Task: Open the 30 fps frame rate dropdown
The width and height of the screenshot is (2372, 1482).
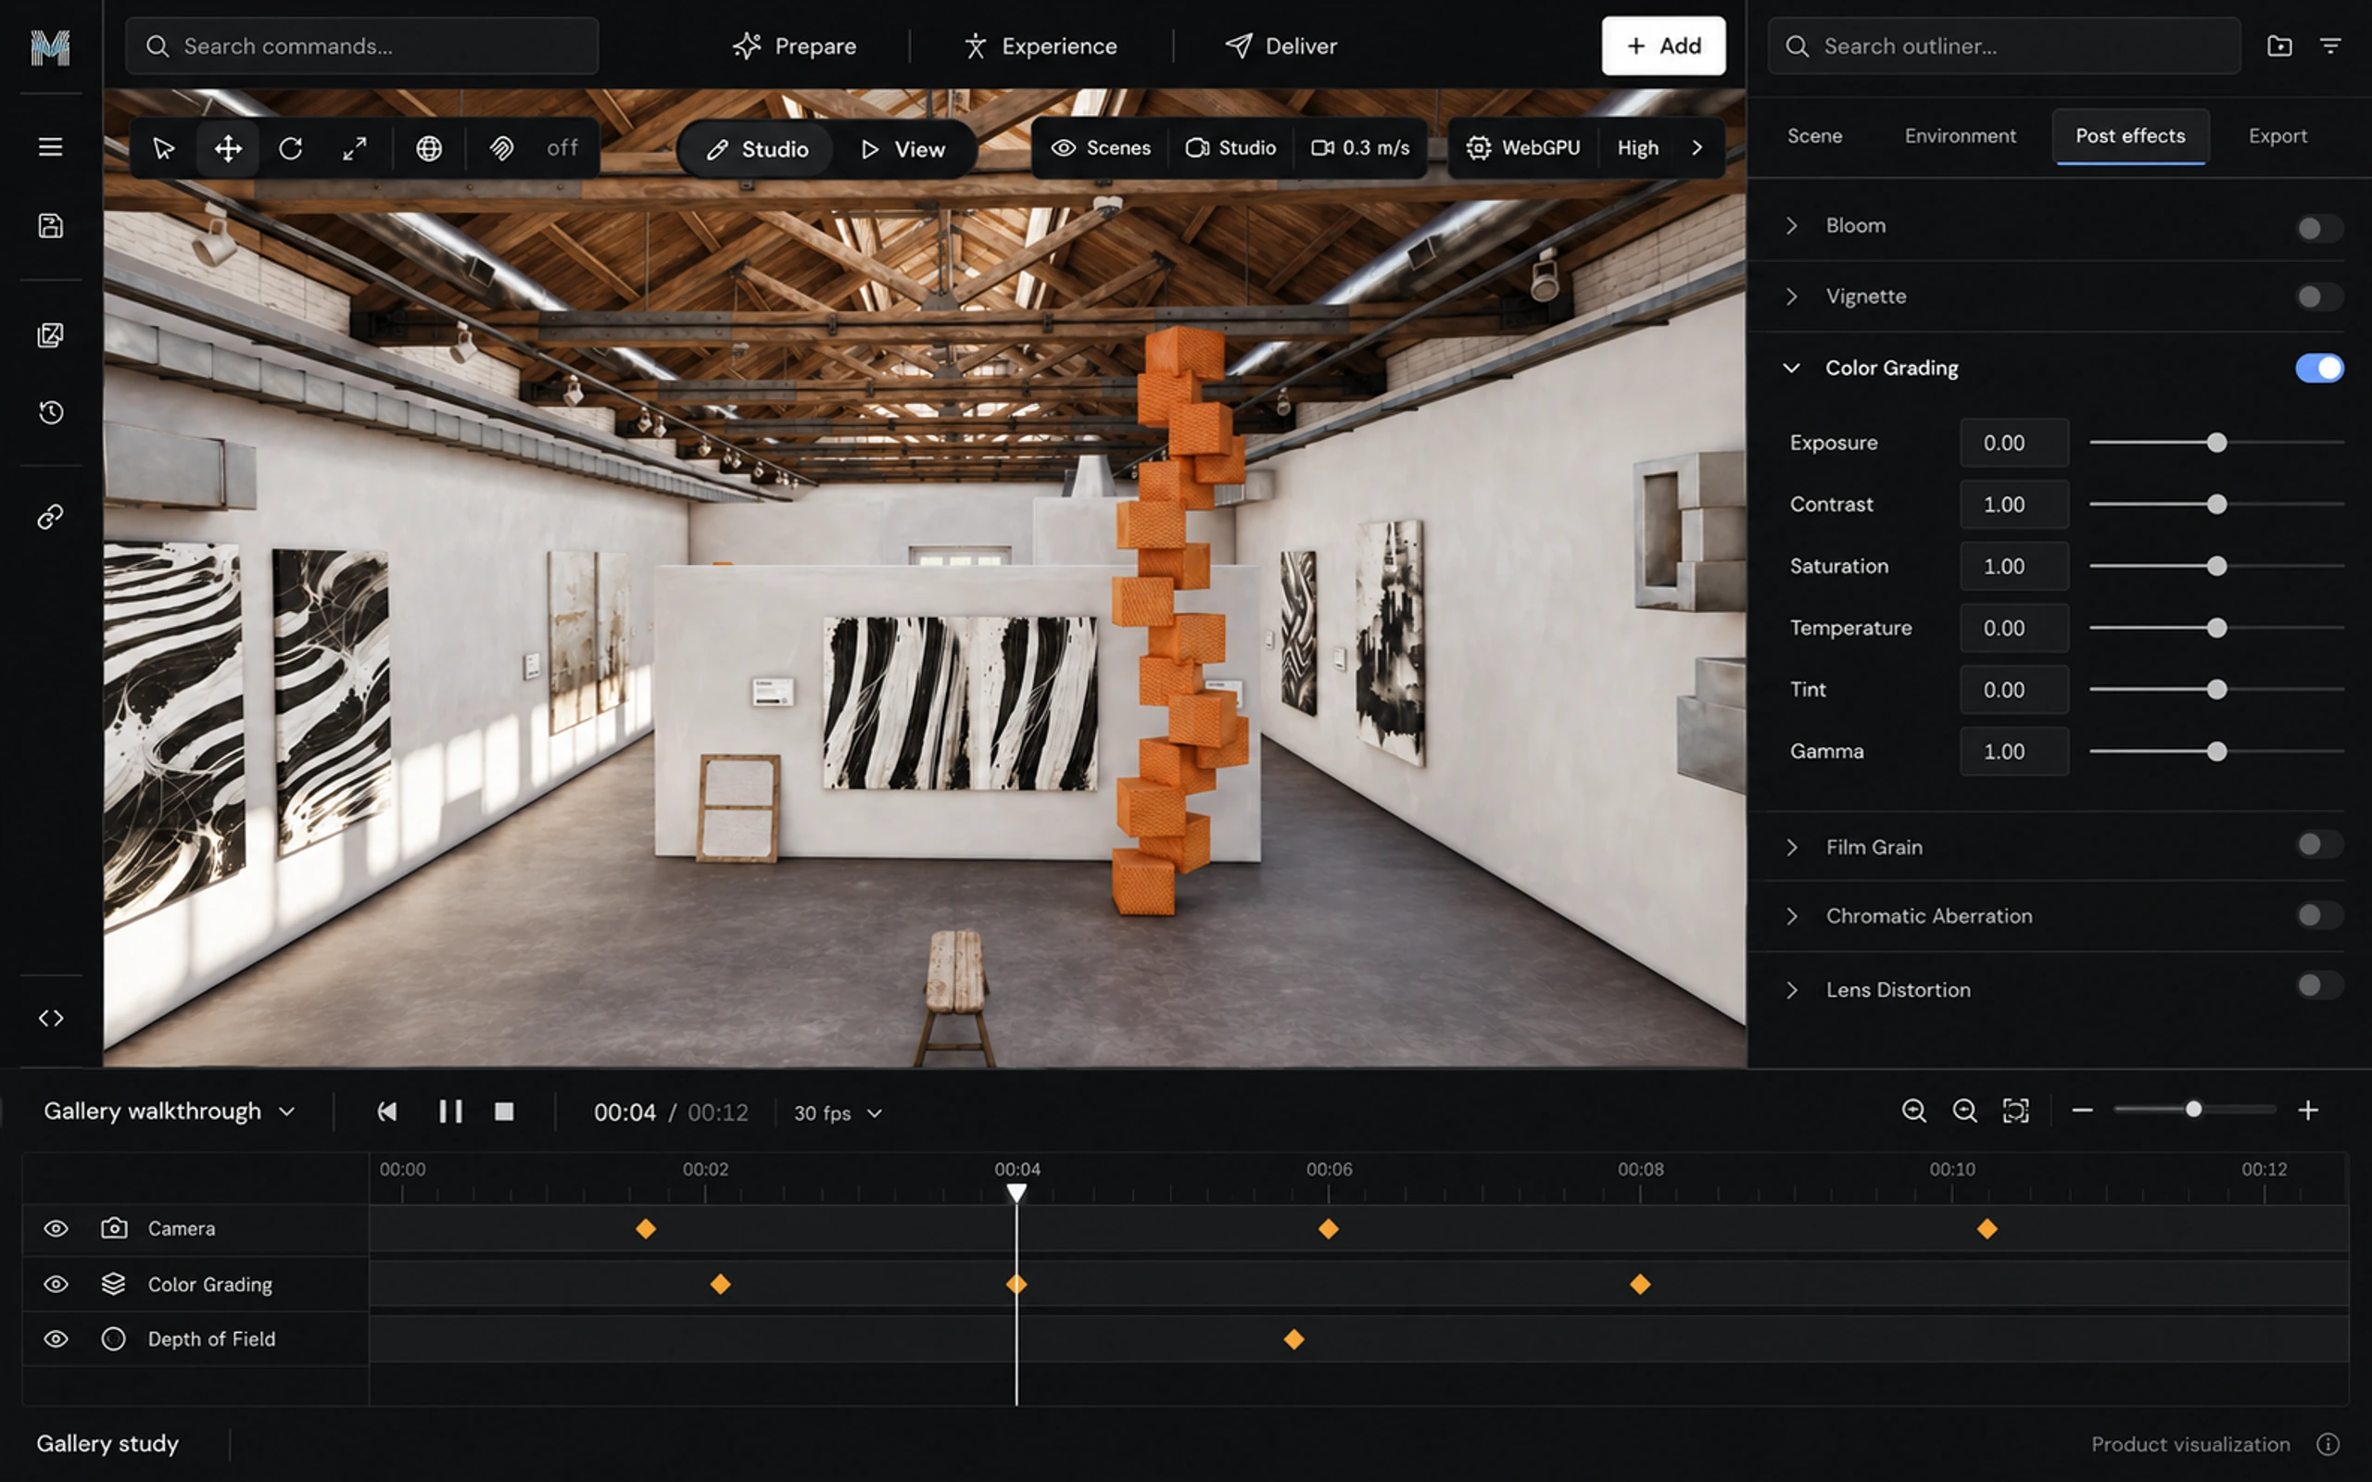Action: click(x=838, y=1112)
